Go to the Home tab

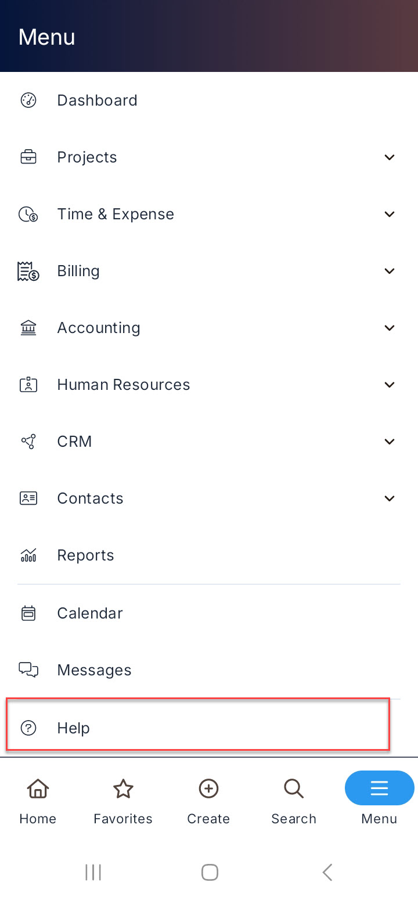[38, 802]
